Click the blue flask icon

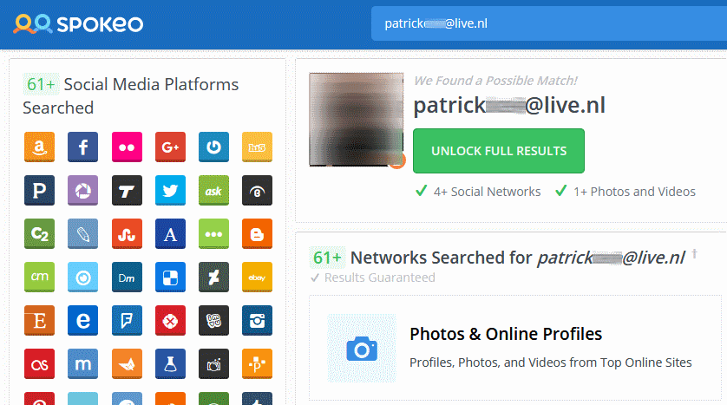170,363
